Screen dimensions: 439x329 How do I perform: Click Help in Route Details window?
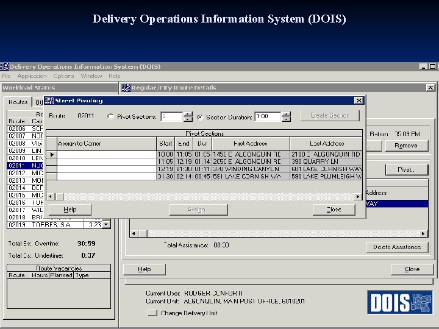pyautogui.click(x=145, y=269)
